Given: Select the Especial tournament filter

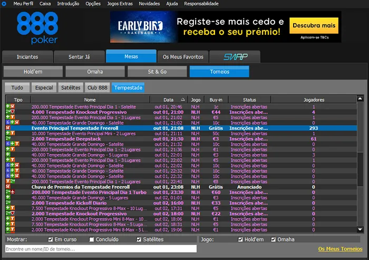Looking at the screenshot, I should point(44,88).
